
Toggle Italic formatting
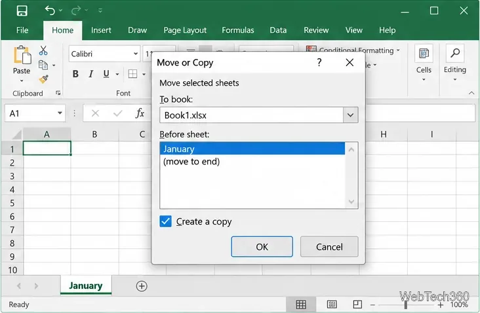(x=90, y=73)
